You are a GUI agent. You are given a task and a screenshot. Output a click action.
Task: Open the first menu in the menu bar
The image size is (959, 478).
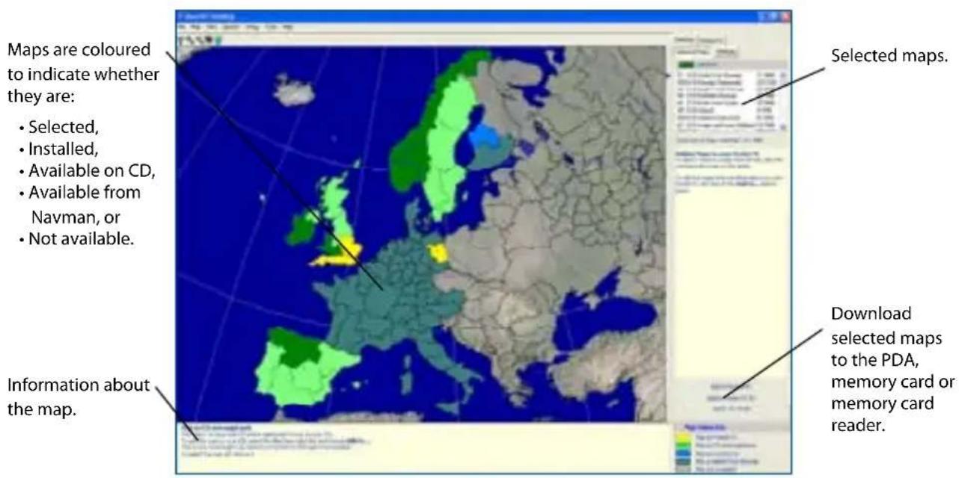[x=182, y=27]
